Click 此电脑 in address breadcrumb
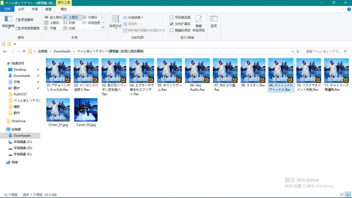The width and height of the screenshot is (352, 198). (43, 51)
